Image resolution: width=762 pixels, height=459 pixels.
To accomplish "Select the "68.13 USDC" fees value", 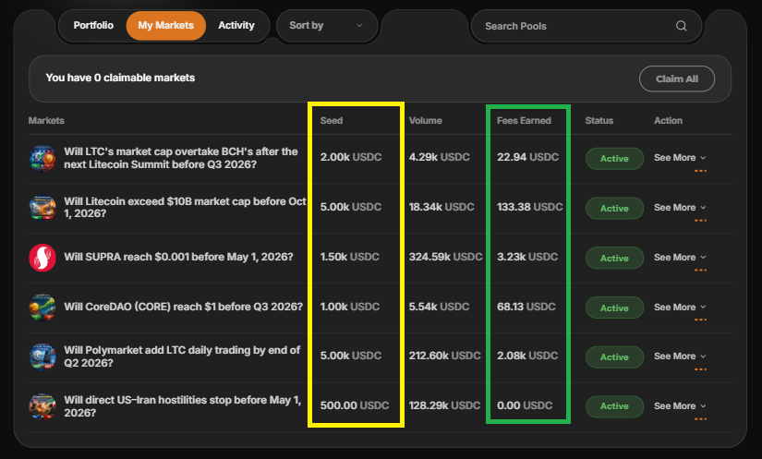I will point(526,307).
